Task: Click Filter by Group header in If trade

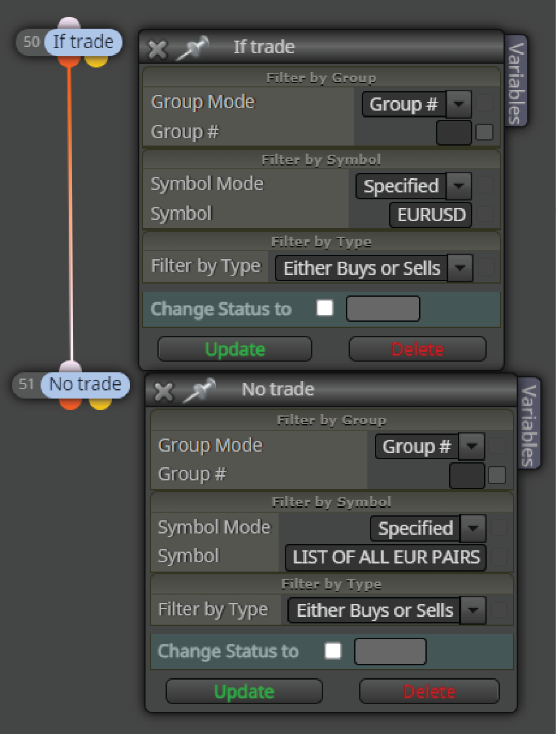Action: point(321,77)
